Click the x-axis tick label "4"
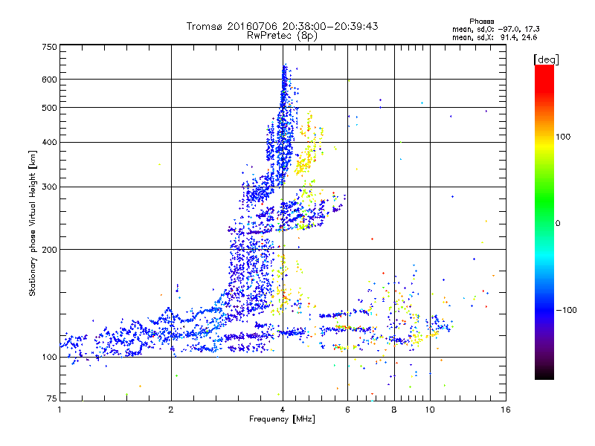The image size is (595, 446). click(x=283, y=410)
